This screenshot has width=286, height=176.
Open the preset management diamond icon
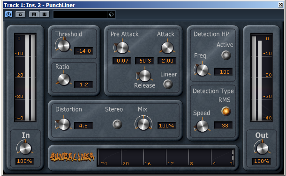[111, 14]
